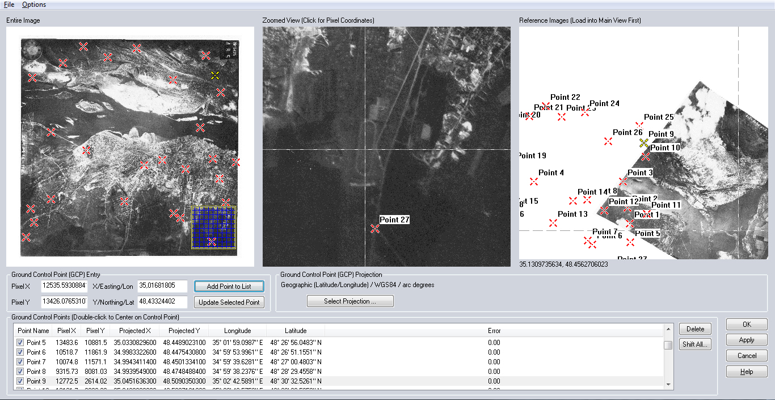Click the Point 25 marker in reference image

639,126
